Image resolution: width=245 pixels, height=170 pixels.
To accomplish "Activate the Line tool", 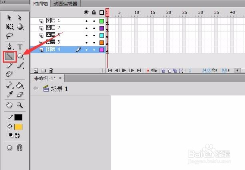I will click(10, 56).
